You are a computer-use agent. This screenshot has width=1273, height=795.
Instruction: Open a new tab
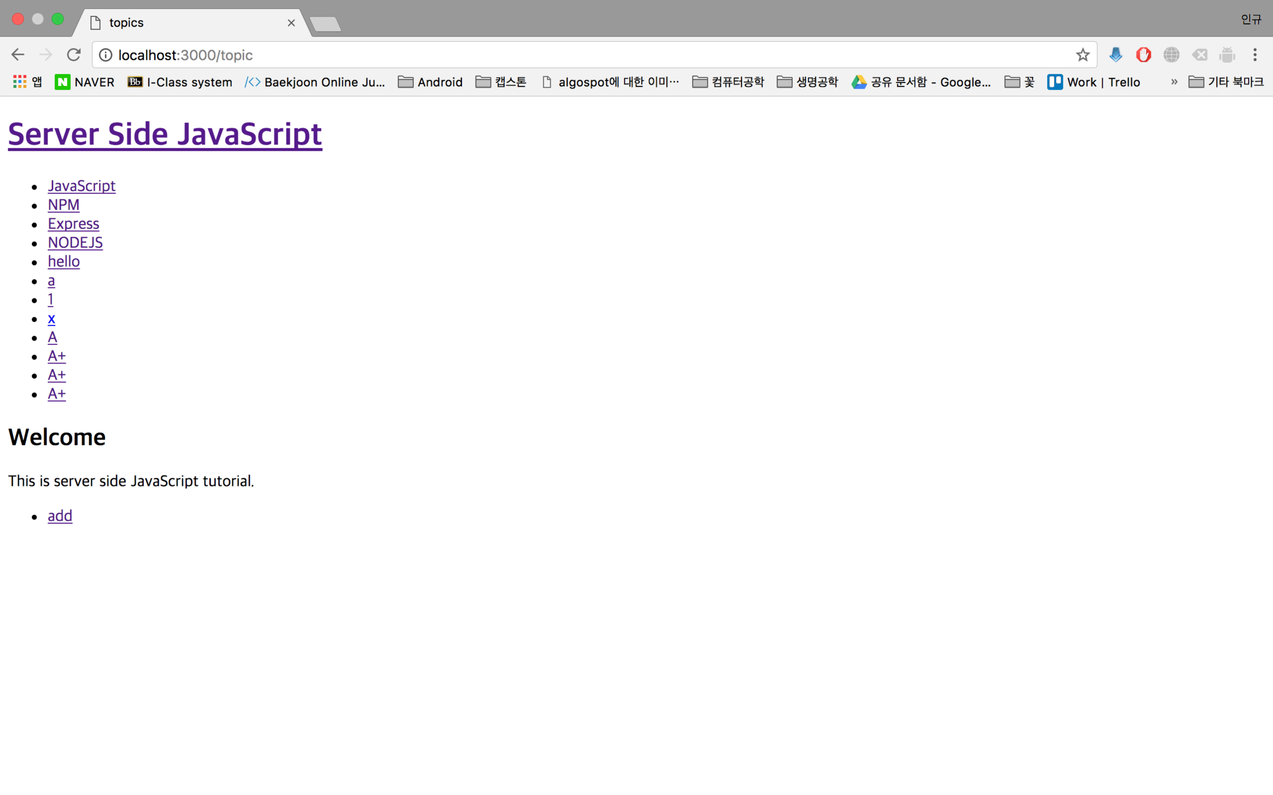click(325, 24)
